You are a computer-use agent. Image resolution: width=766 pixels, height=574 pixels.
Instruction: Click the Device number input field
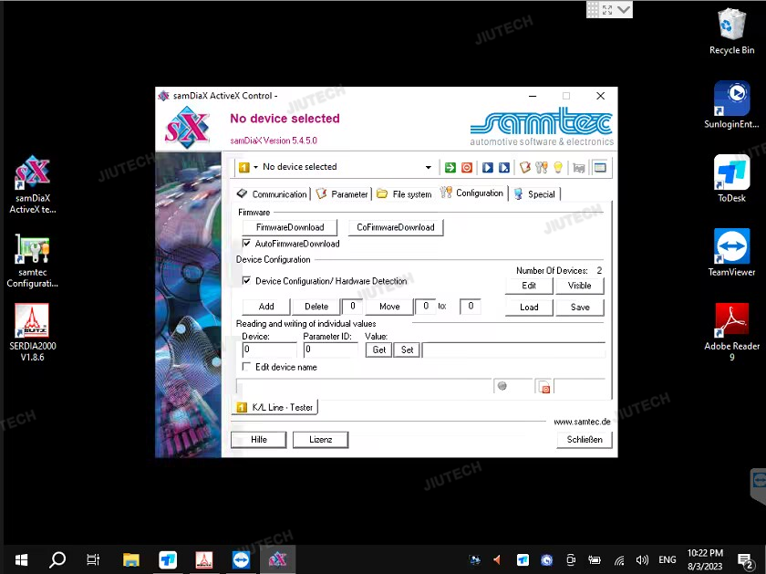click(269, 350)
